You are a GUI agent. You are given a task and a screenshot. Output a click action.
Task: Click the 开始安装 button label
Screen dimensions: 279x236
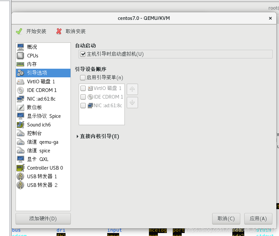pyautogui.click(x=36, y=32)
